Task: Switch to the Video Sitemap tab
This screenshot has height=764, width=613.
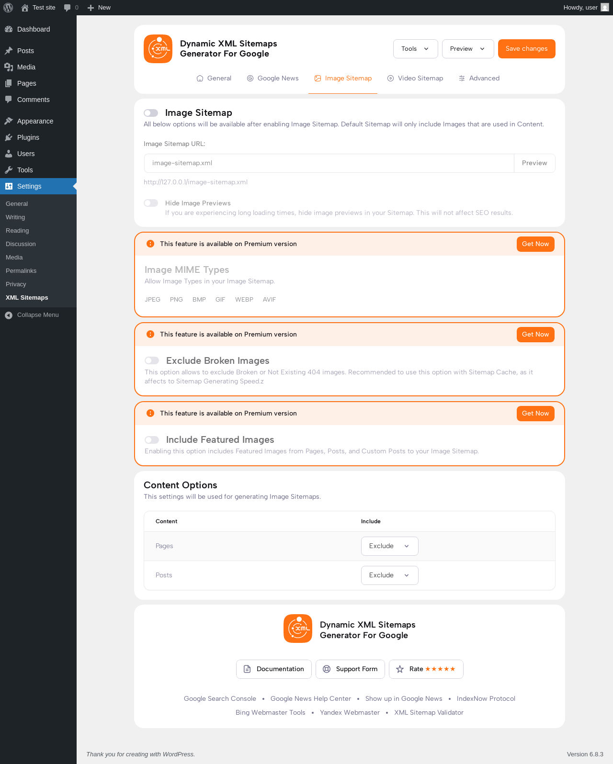Action: [415, 79]
